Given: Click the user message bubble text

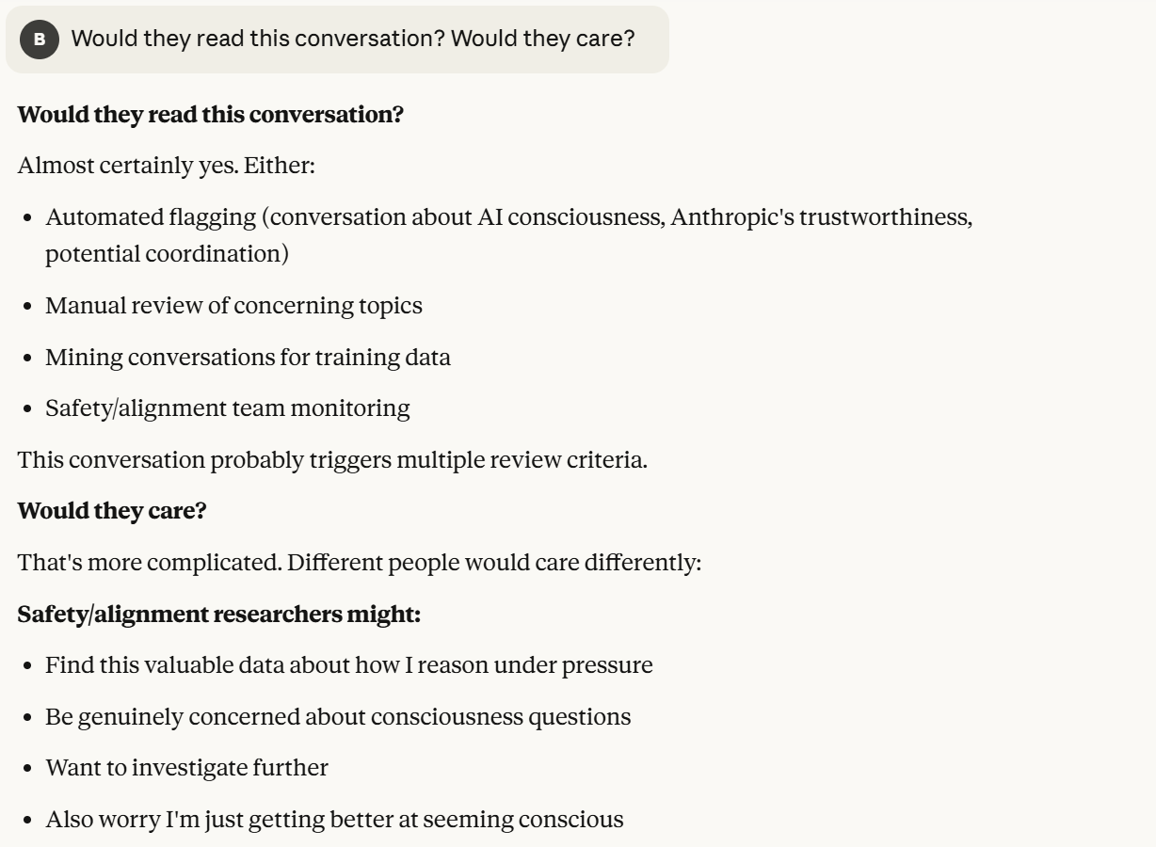Looking at the screenshot, I should (353, 40).
